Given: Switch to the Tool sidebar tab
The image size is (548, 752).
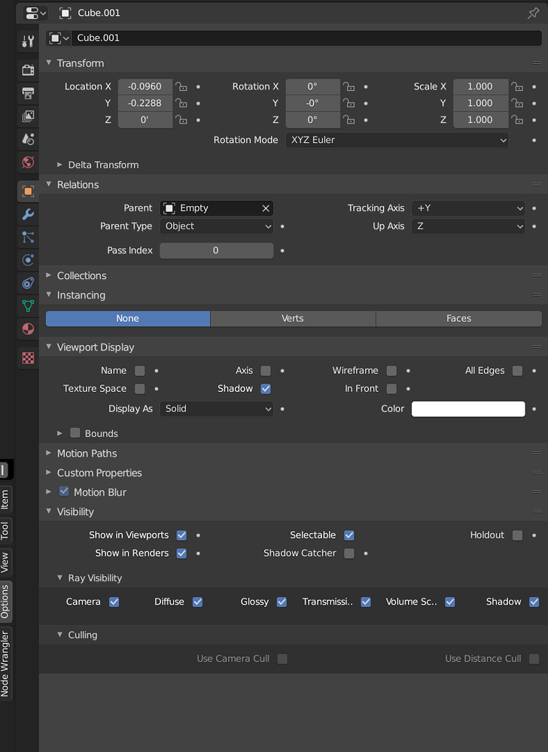Looking at the screenshot, I should point(5,531).
